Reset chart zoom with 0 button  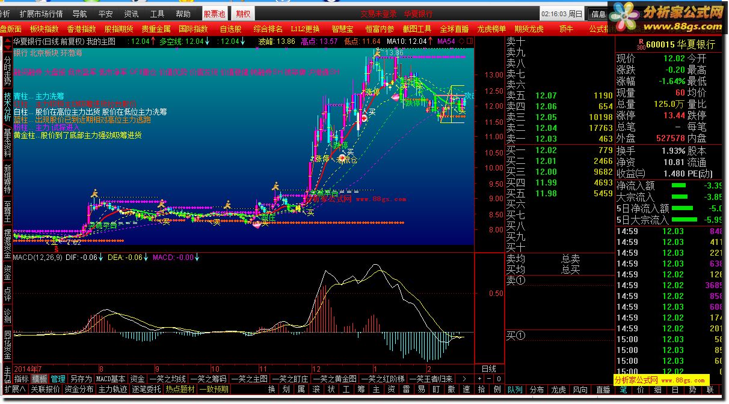[499, 379]
